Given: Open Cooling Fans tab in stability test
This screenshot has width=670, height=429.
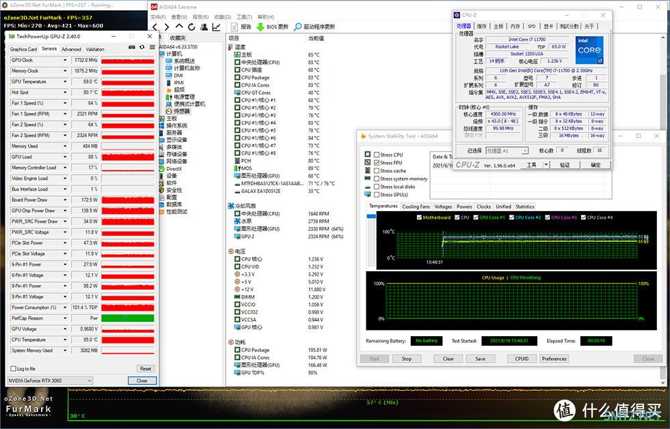Looking at the screenshot, I should coord(416,206).
